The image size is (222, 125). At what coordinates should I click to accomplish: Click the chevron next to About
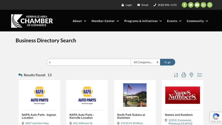click(85, 21)
